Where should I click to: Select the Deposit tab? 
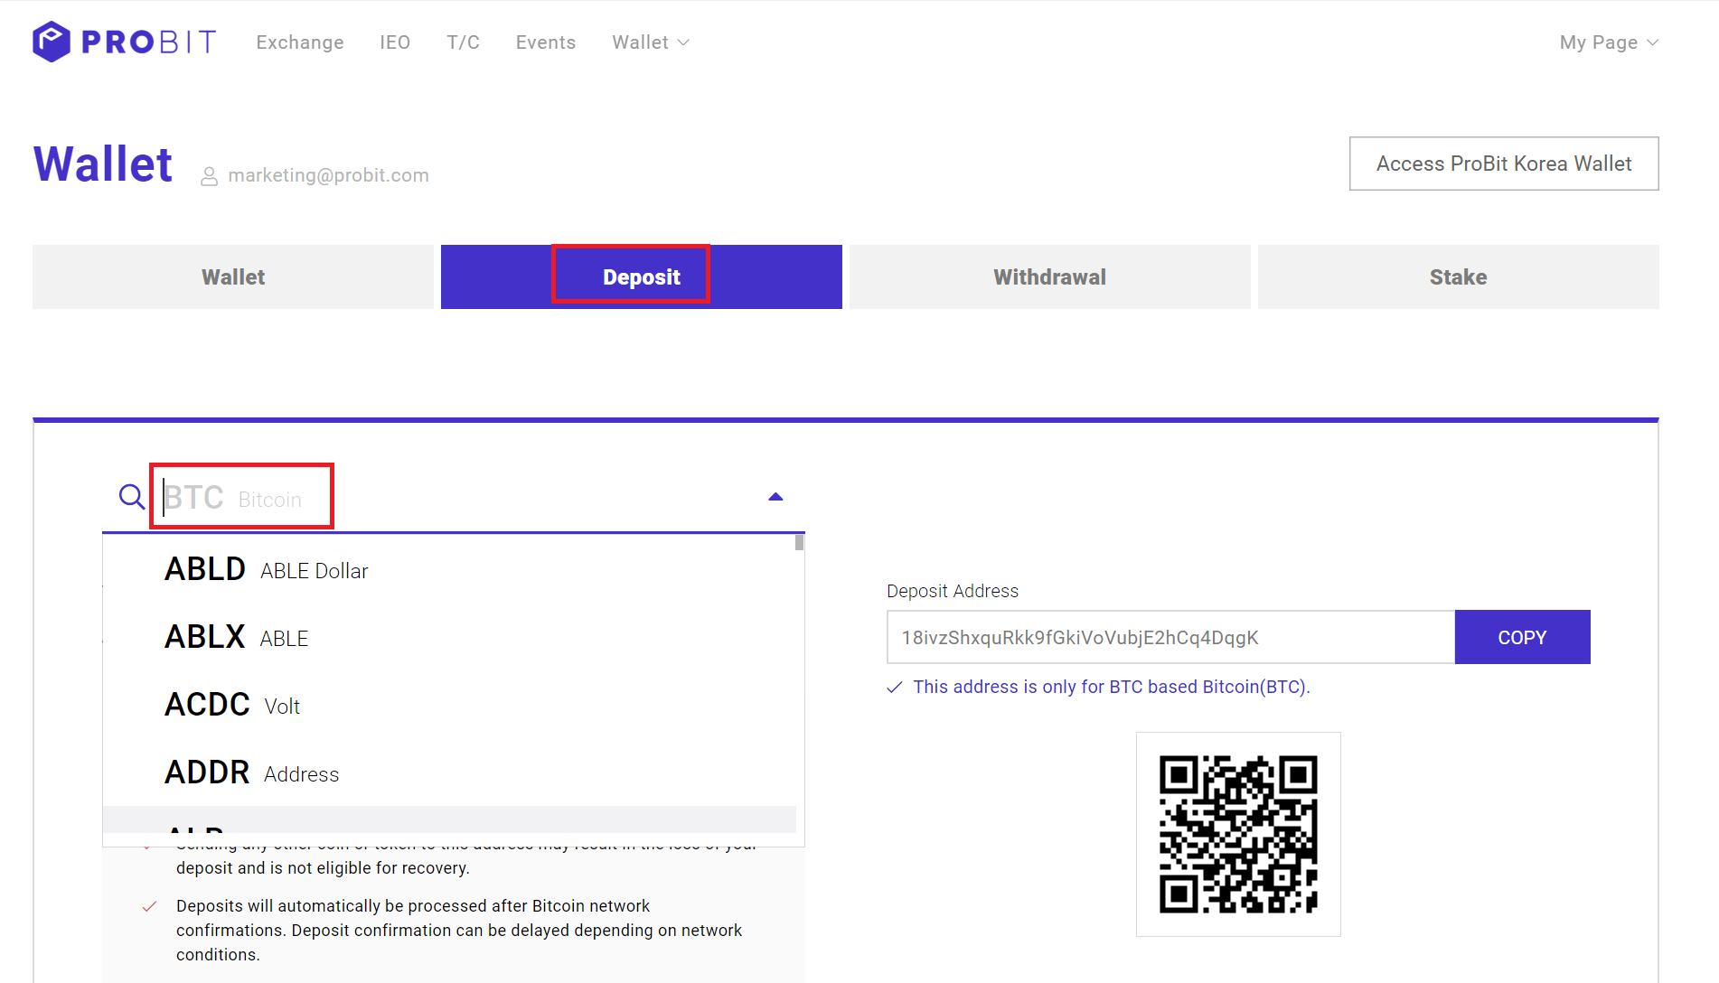tap(642, 276)
